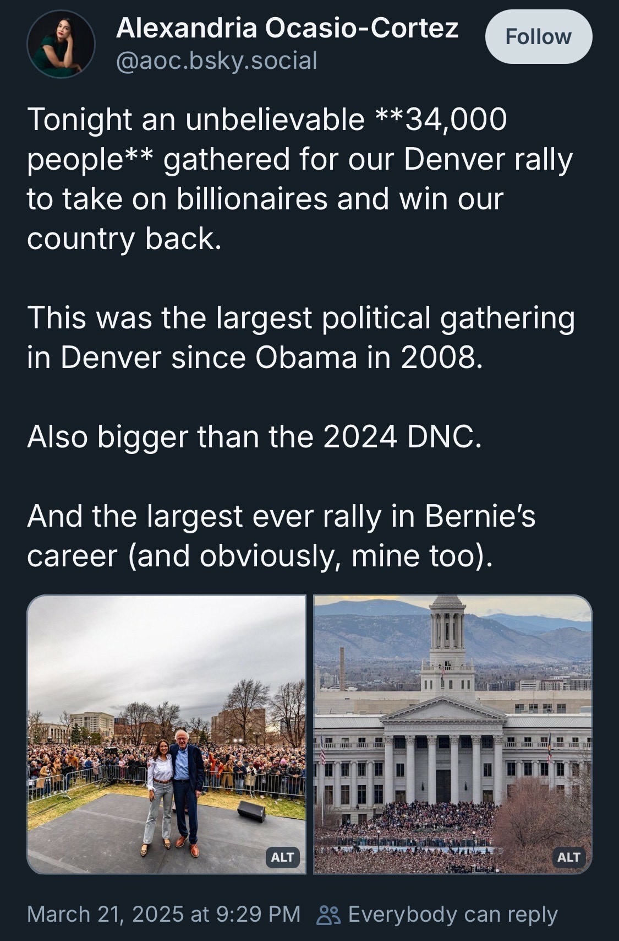The image size is (619, 941).
Task: Click the line about the 2024 DNC
Action: coord(254,437)
